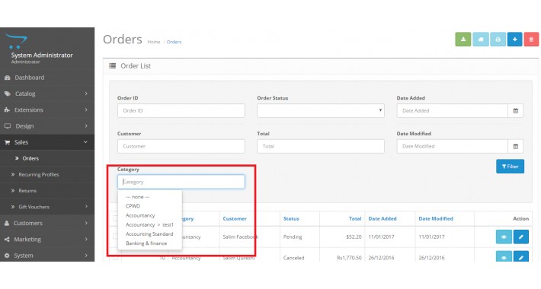Click the blue plus add order button
Image resolution: width=541 pixels, height=289 pixels.
click(x=514, y=40)
